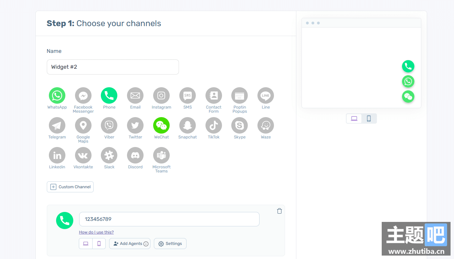This screenshot has width=454, height=259.
Task: Add the Skype channel
Action: [x=240, y=125]
